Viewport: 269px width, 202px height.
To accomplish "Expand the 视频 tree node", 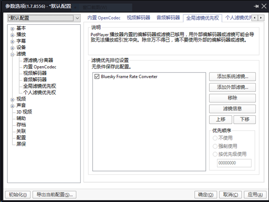I will tap(12, 100).
